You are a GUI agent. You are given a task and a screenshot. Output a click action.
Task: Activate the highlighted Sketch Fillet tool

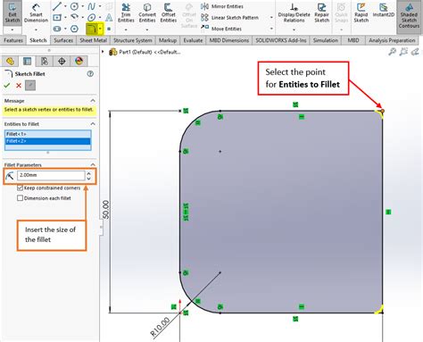pos(91,29)
